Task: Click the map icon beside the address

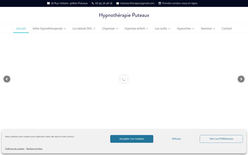Action: click(x=49, y=3)
